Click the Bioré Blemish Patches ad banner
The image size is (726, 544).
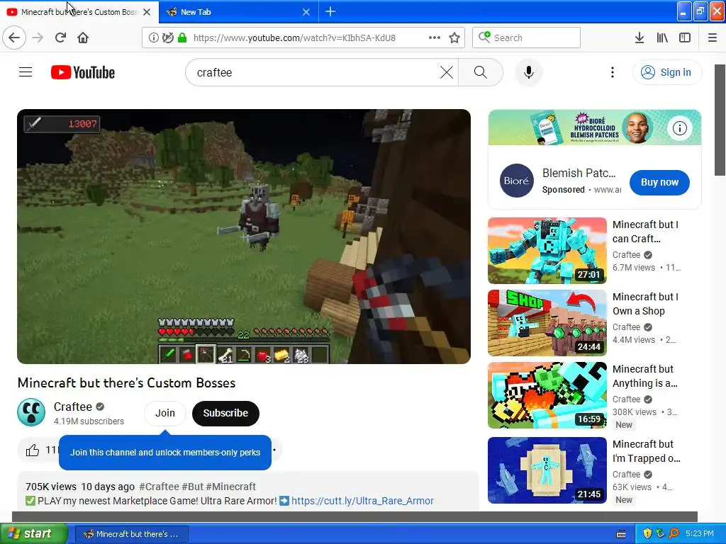tap(595, 127)
